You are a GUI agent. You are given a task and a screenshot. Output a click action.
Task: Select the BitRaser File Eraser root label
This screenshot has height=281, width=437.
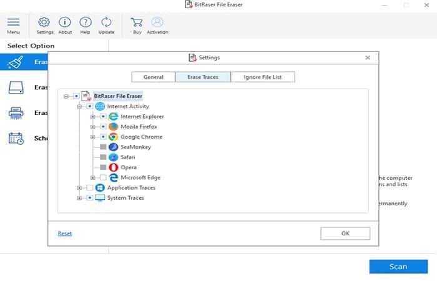coord(118,96)
